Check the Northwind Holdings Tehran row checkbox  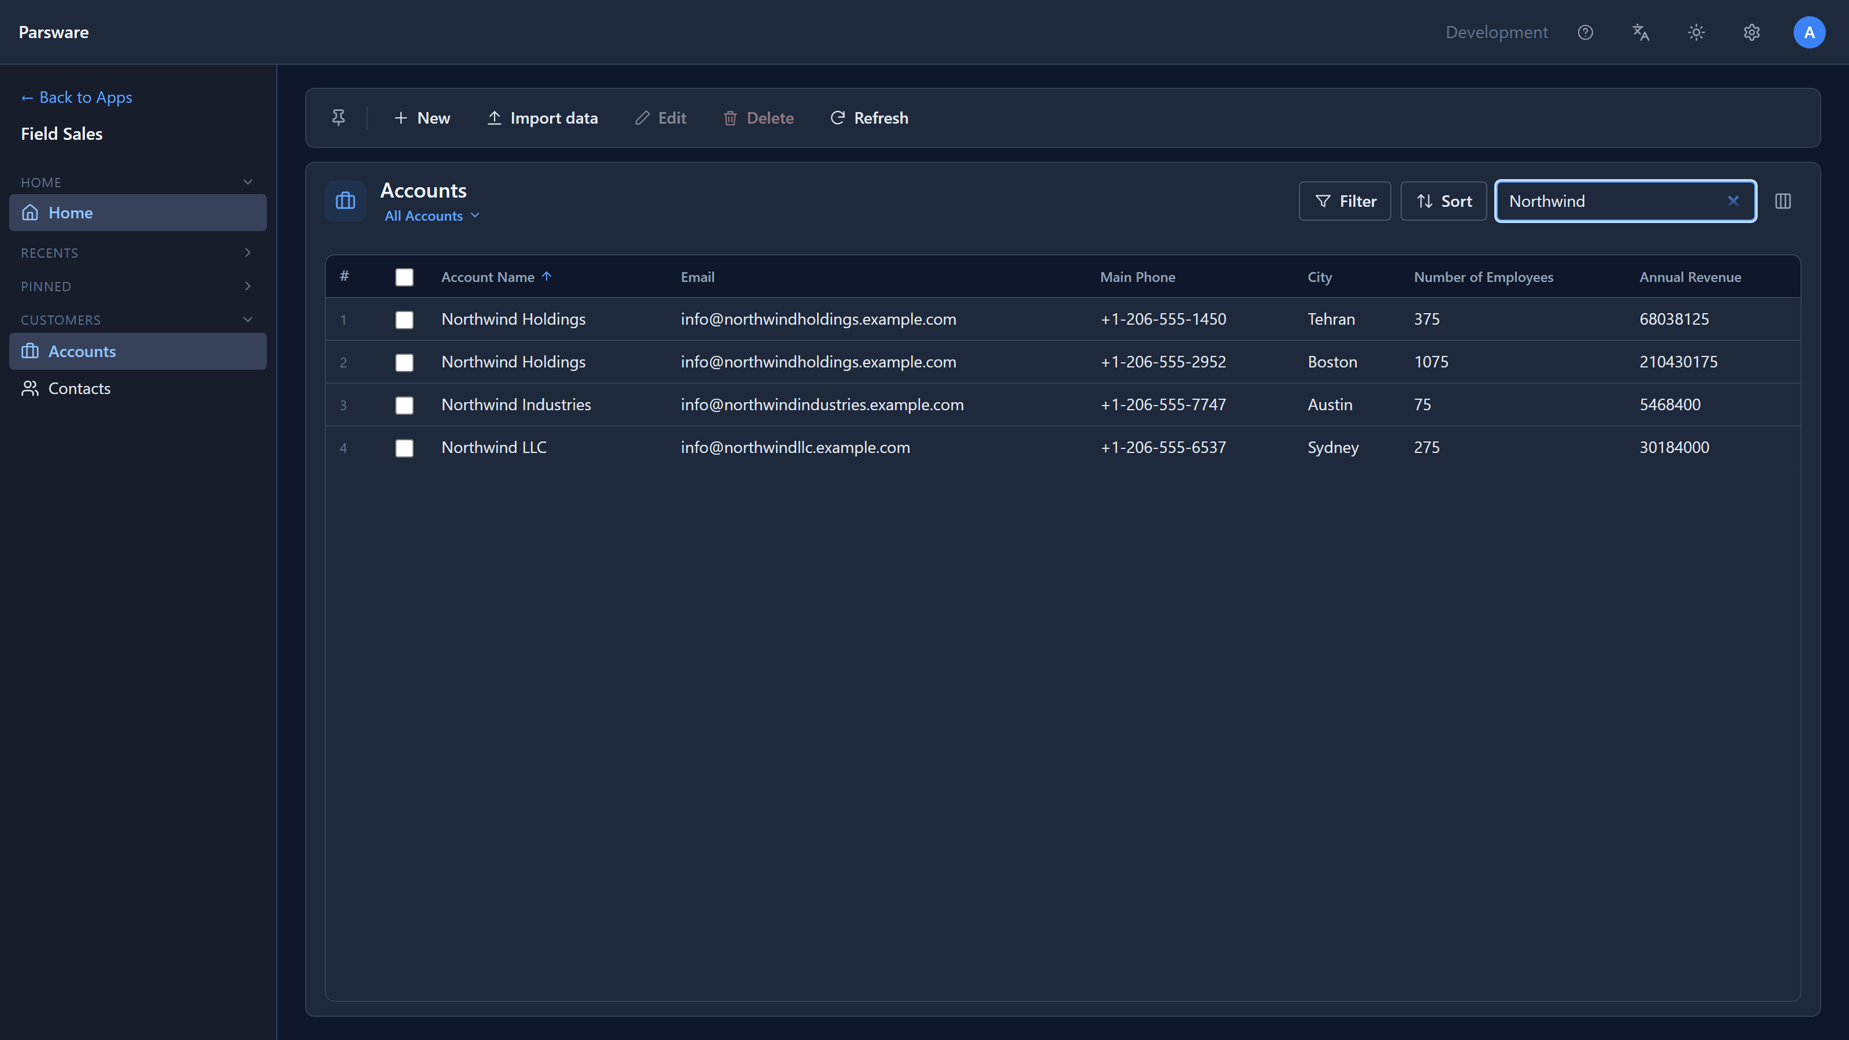coord(404,320)
